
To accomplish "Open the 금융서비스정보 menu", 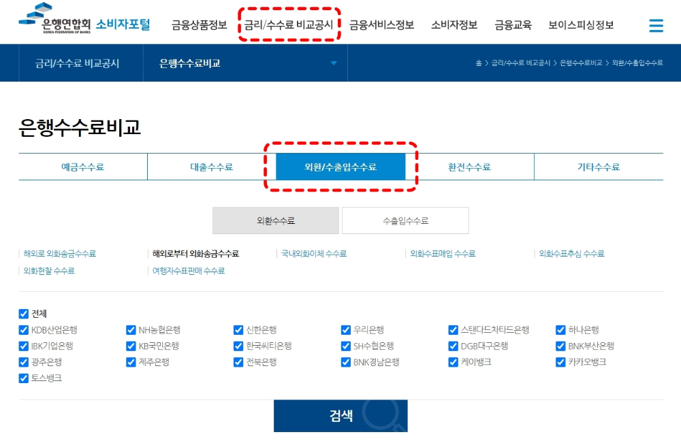I will pyautogui.click(x=381, y=25).
